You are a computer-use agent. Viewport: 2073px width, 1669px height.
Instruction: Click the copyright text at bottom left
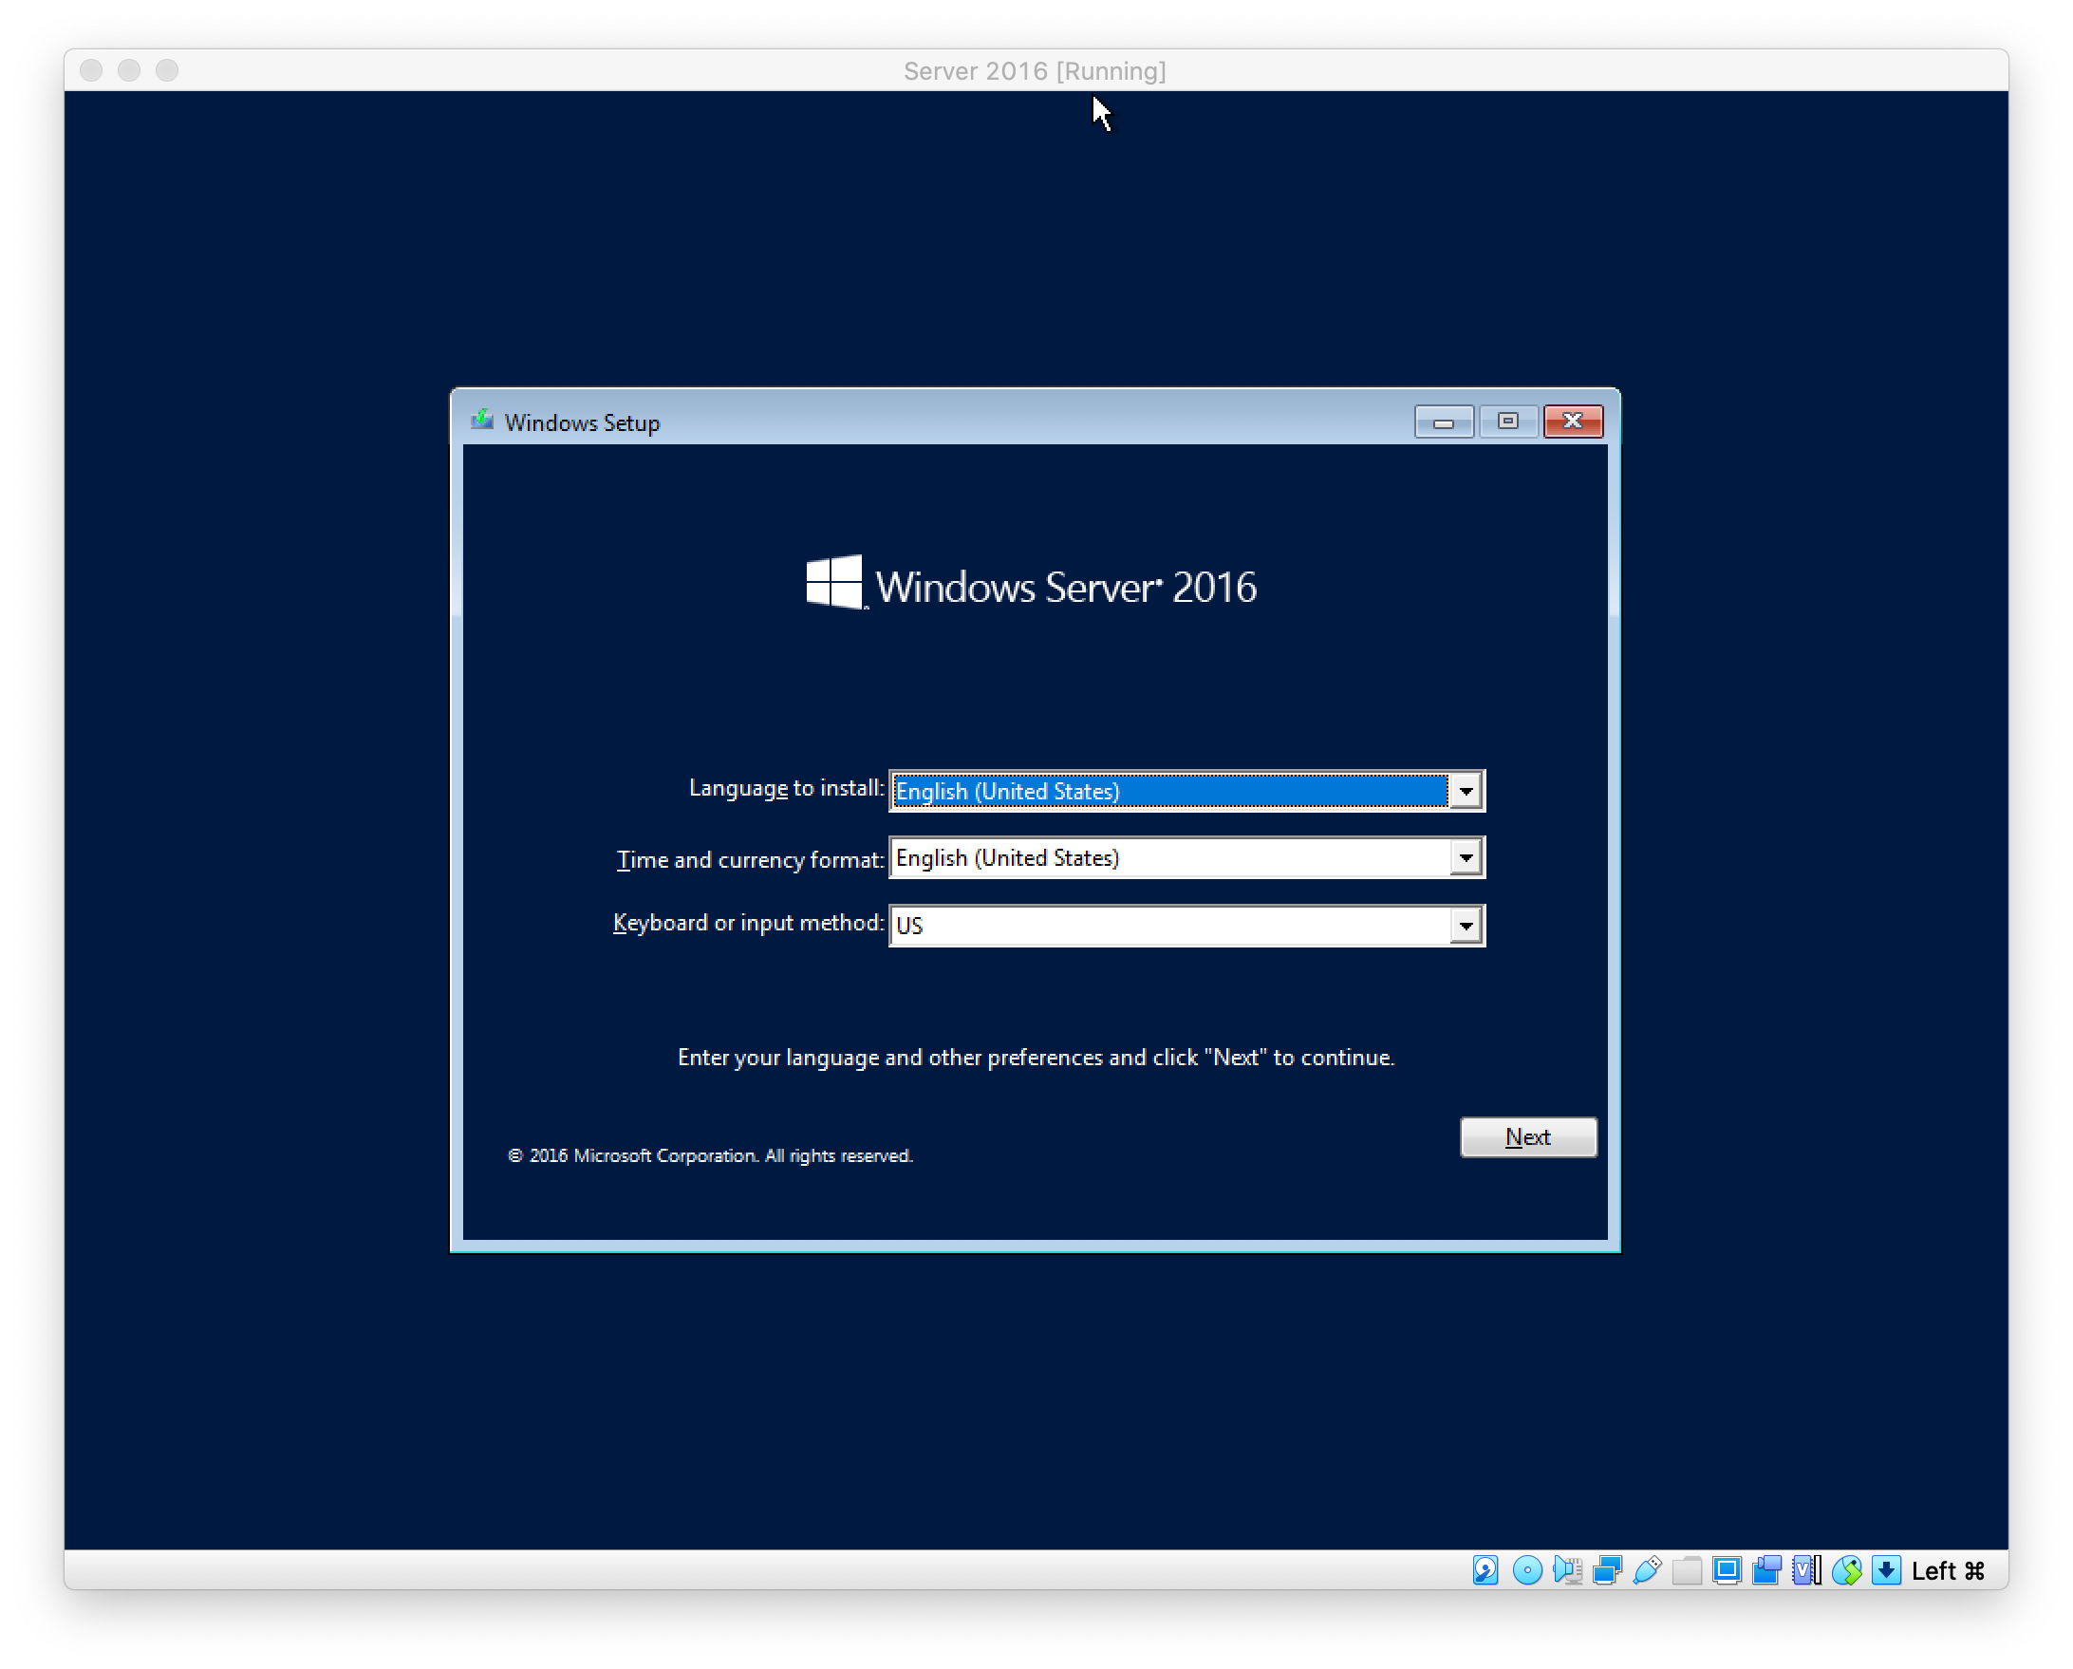coord(710,1156)
